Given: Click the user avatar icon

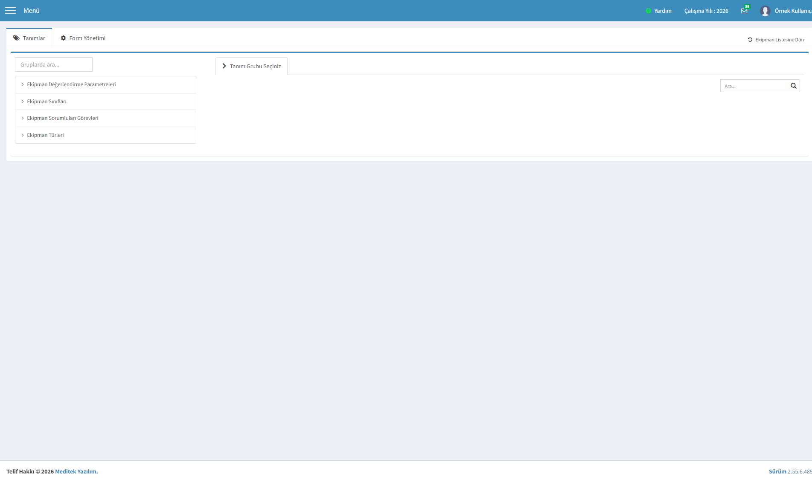Looking at the screenshot, I should (x=765, y=11).
